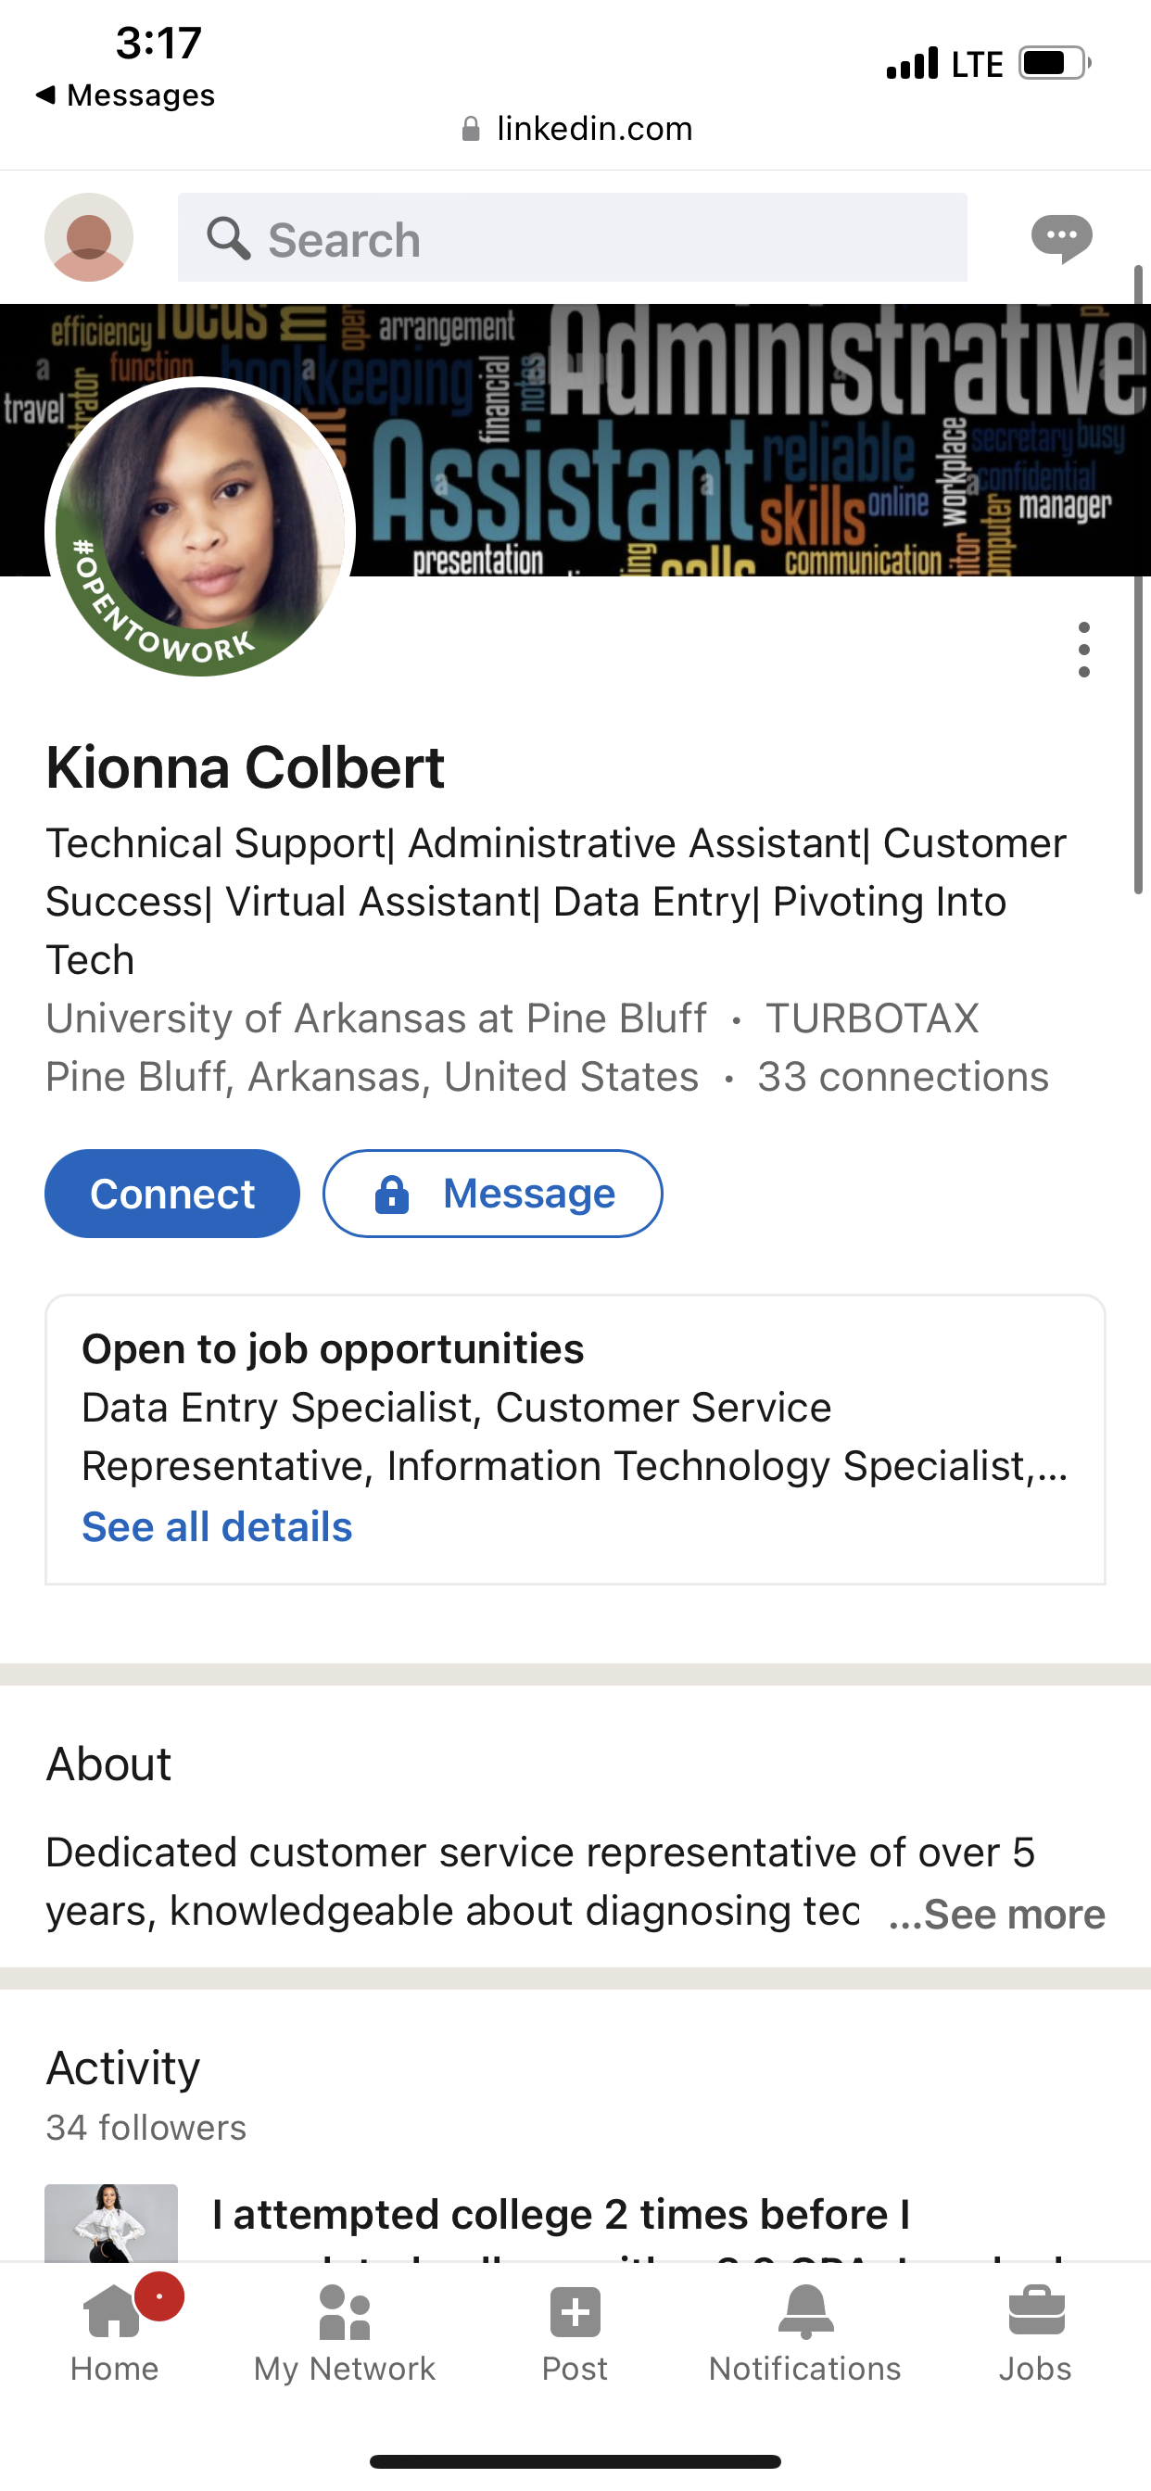The image size is (1151, 2491).
Task: Expand the About section with See more
Action: [x=996, y=1914]
